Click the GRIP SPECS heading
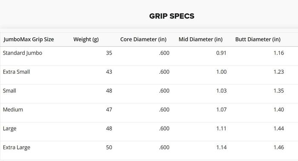Image resolution: width=298 pixels, height=161 pixels. [172, 16]
